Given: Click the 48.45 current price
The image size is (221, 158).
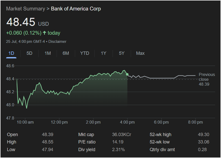Looking at the screenshot, I should tap(21, 22).
